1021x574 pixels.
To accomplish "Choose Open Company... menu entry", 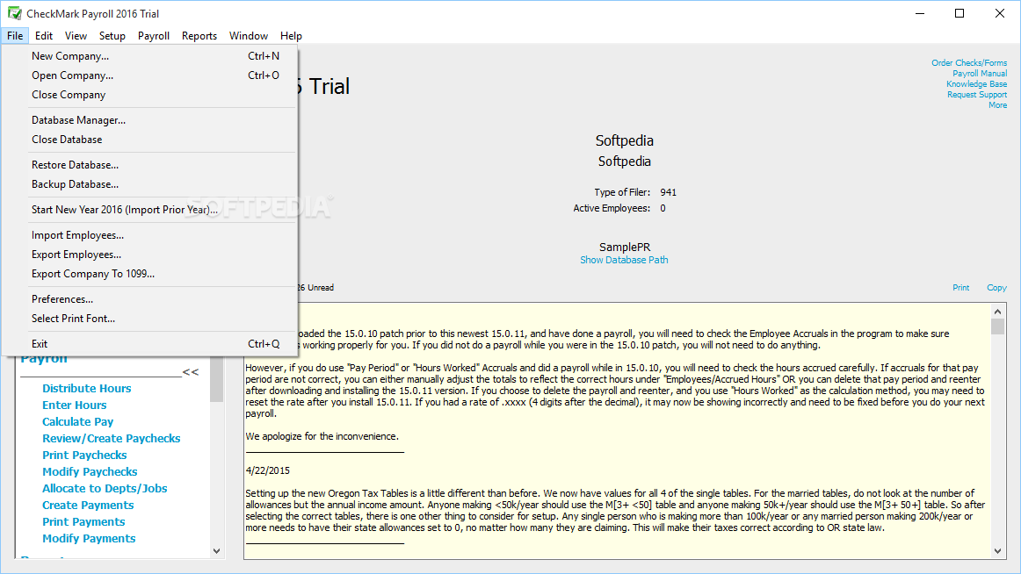I will [149, 75].
